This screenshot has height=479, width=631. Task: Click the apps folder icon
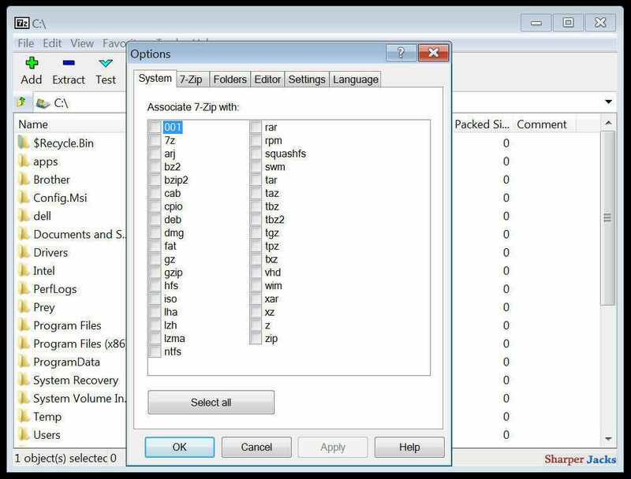pos(24,162)
